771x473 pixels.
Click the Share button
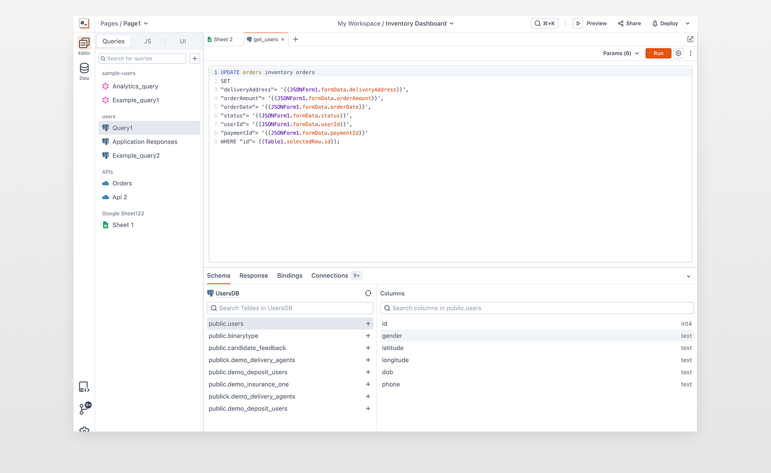point(629,23)
